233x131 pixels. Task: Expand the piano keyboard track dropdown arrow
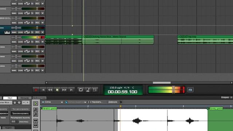tap(43, 32)
